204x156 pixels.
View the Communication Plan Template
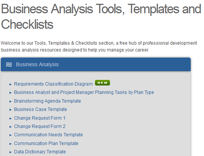click(x=46, y=144)
